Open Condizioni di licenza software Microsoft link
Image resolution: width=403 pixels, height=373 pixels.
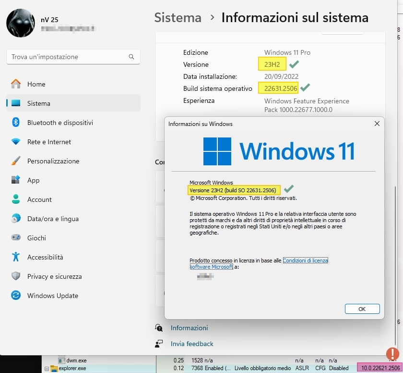(x=305, y=261)
